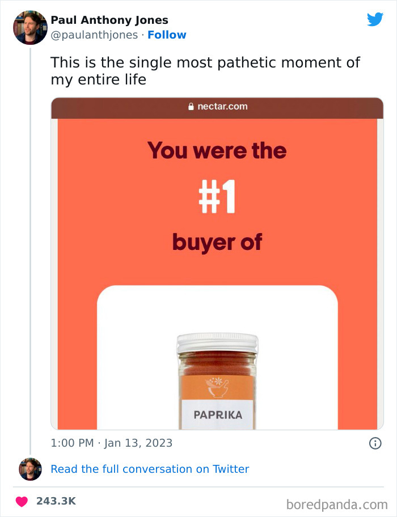Follow @paulanthjones
The height and width of the screenshot is (517, 397).
click(167, 35)
